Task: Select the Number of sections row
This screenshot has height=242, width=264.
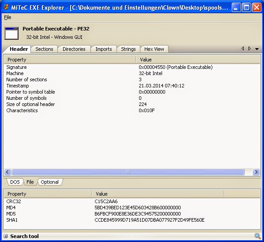Action: click(x=132, y=79)
